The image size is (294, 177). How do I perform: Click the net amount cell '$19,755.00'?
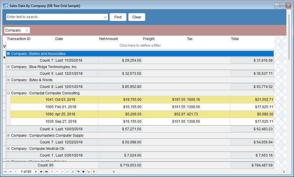tap(120, 100)
